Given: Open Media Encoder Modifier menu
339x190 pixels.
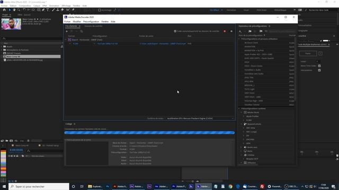Looking at the screenshot, I should point(77,22).
